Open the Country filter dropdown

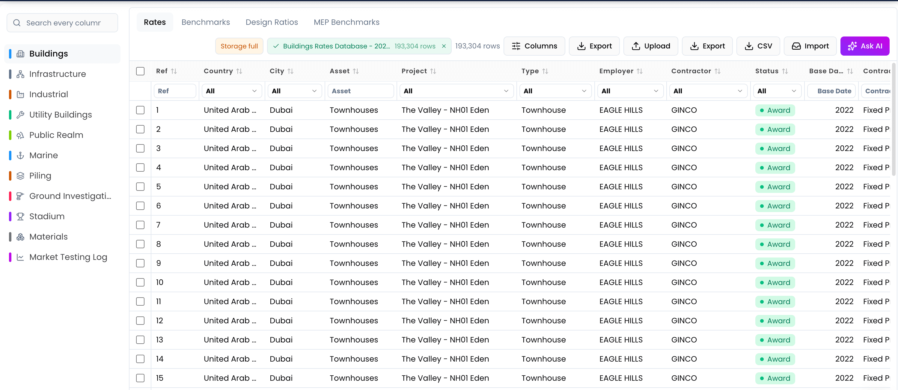(232, 91)
